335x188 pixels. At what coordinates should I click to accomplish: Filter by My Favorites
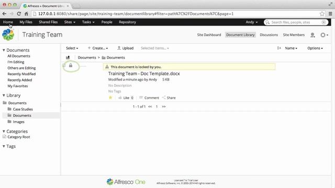click(18, 86)
